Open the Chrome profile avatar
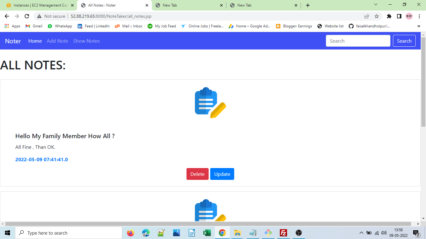 (409, 16)
